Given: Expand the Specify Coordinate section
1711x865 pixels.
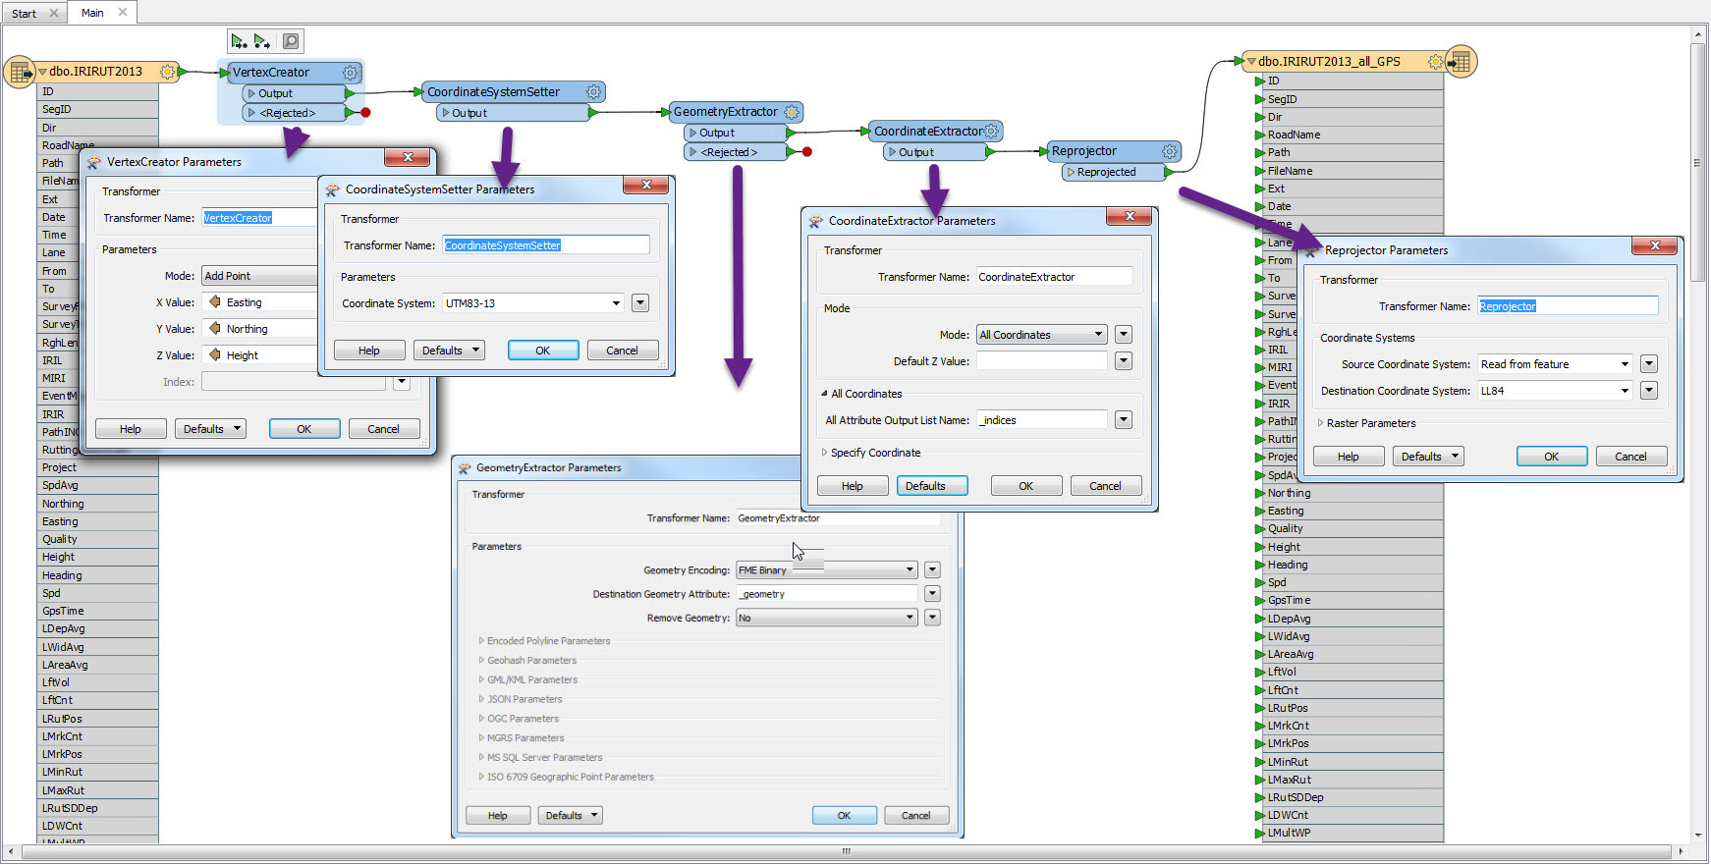Looking at the screenshot, I should 824,453.
